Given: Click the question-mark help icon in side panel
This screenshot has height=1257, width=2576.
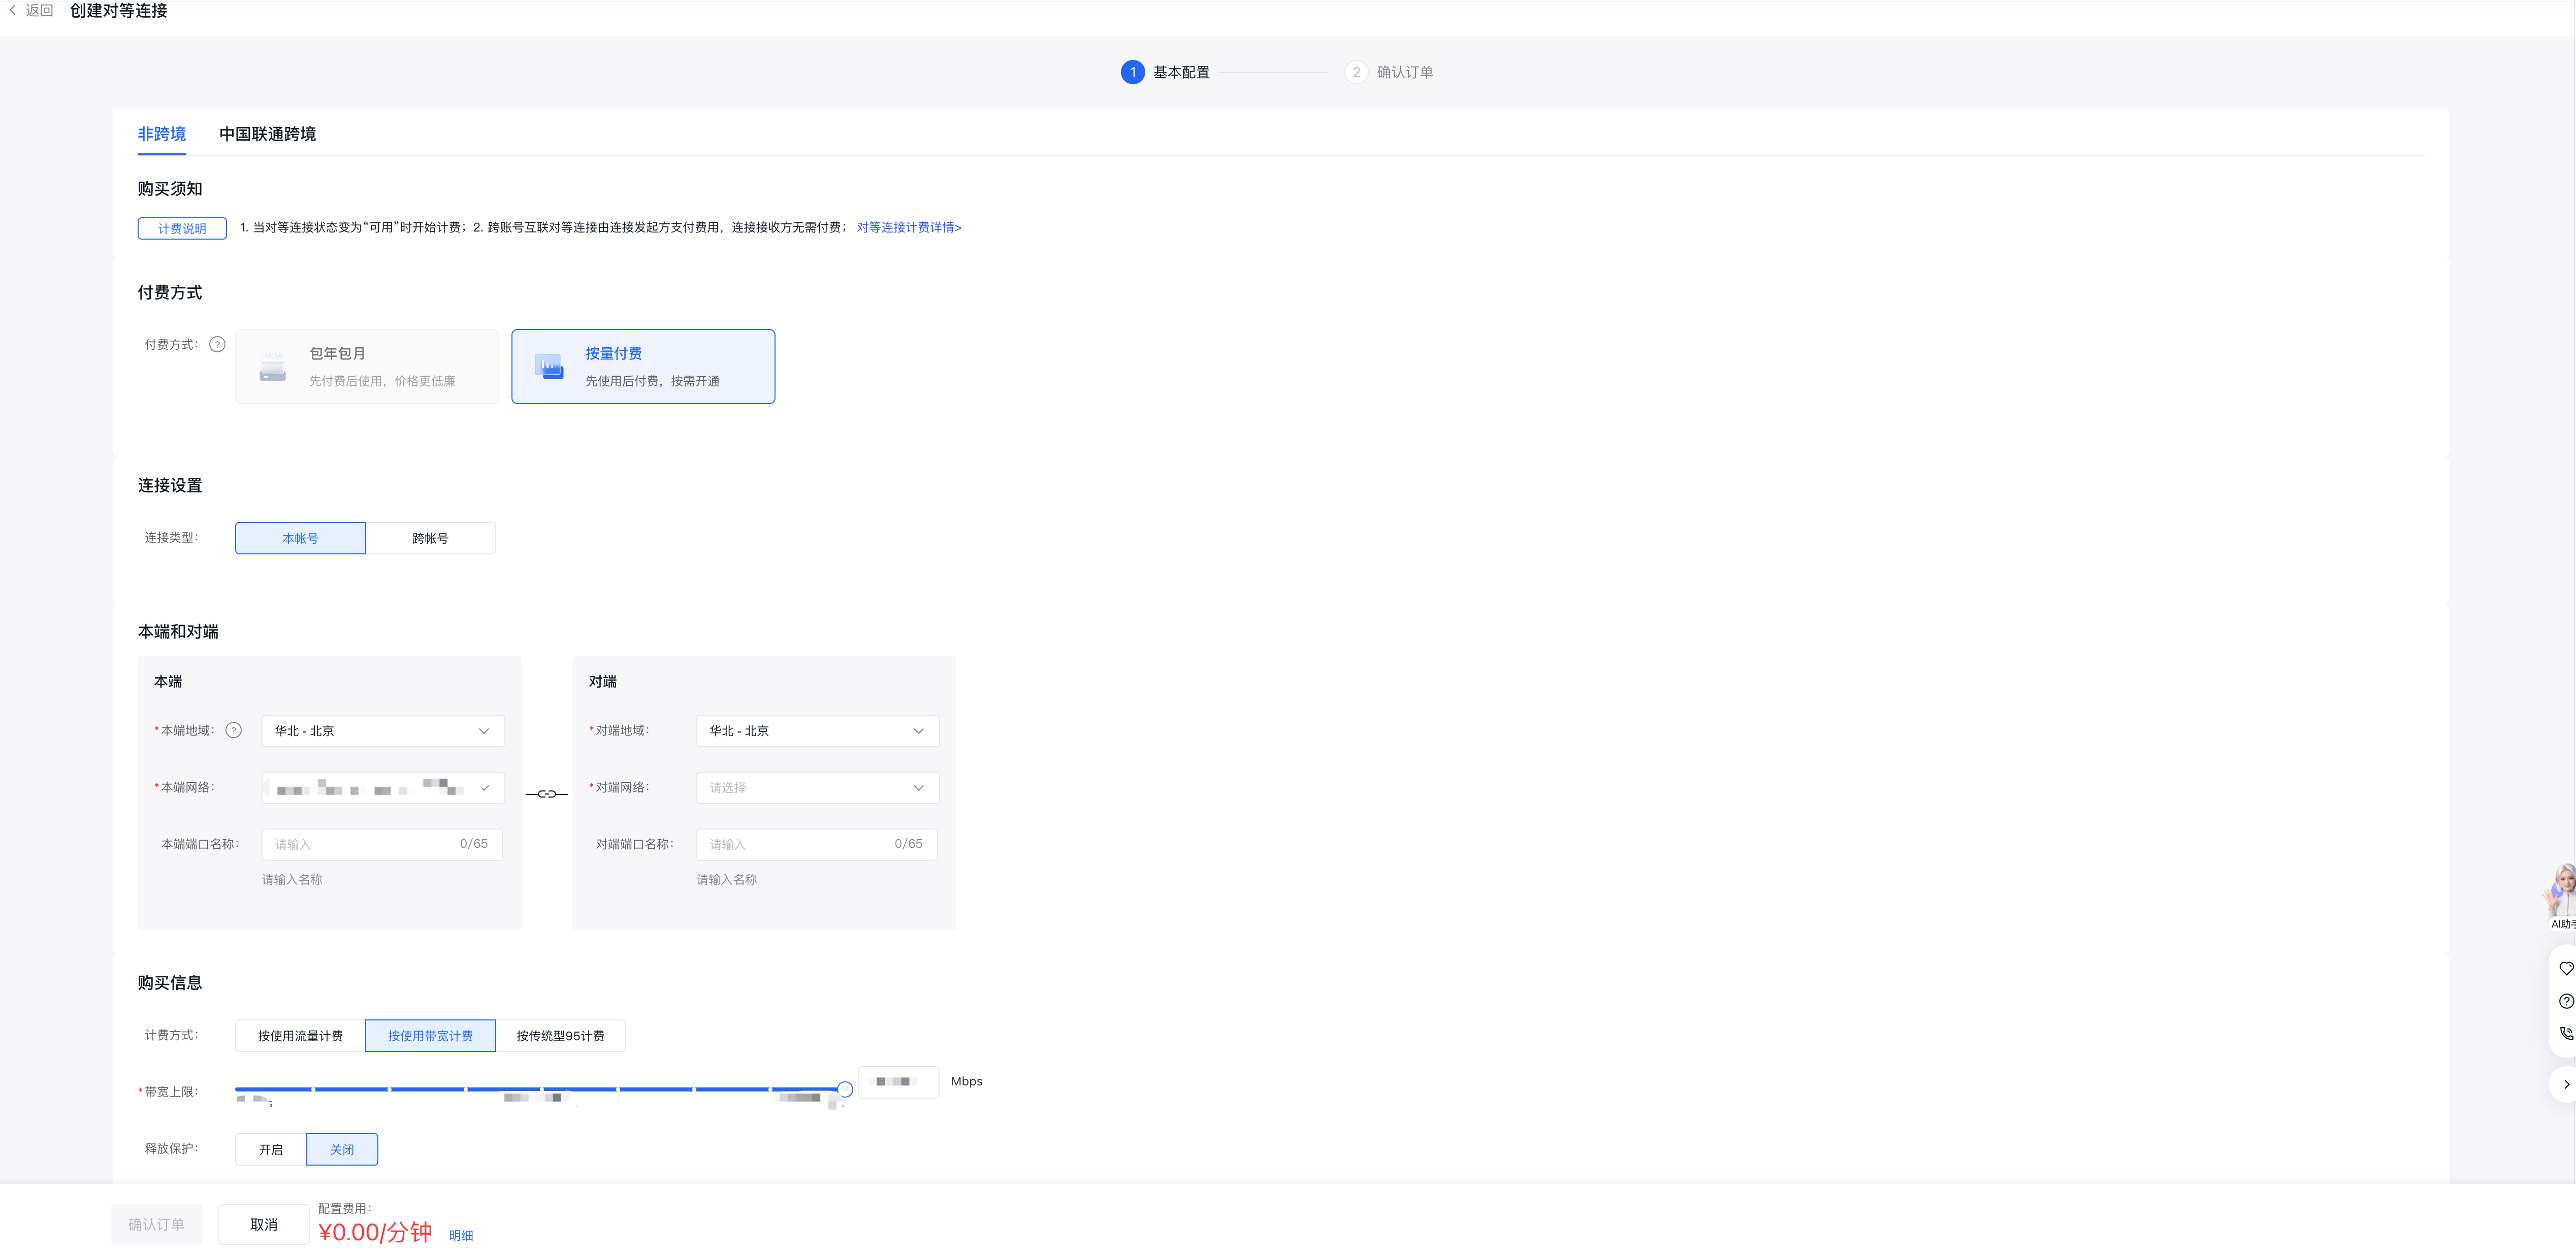Looking at the screenshot, I should pyautogui.click(x=2566, y=1001).
